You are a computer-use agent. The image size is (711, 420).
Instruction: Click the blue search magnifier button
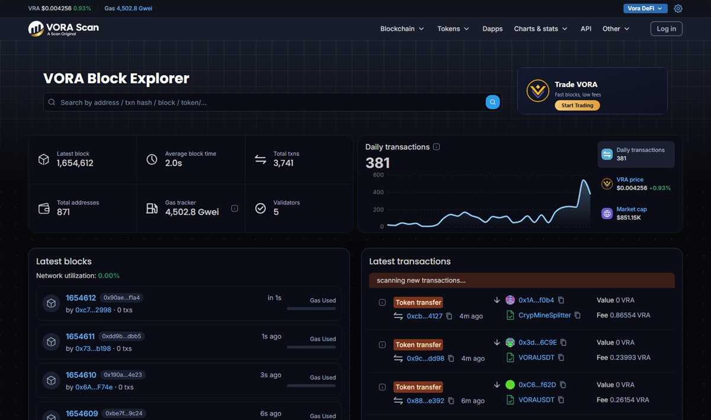tap(492, 102)
